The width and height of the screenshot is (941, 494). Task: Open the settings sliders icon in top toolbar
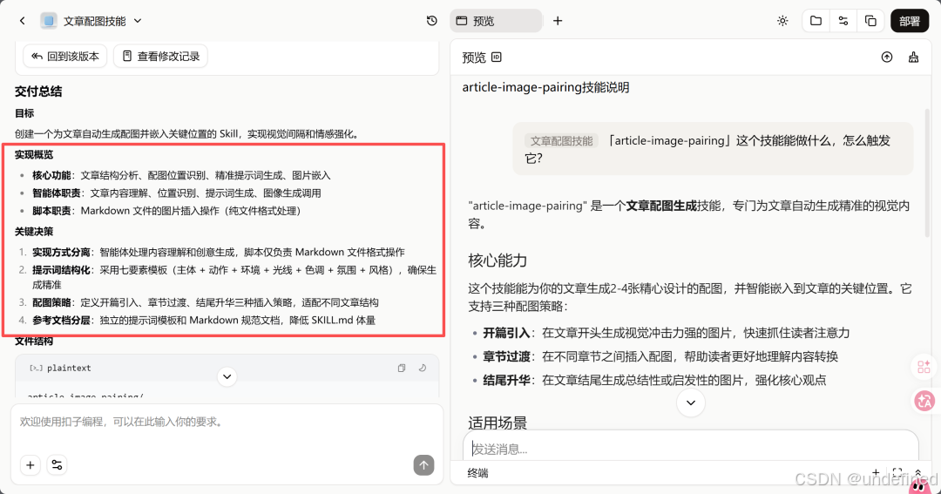843,21
